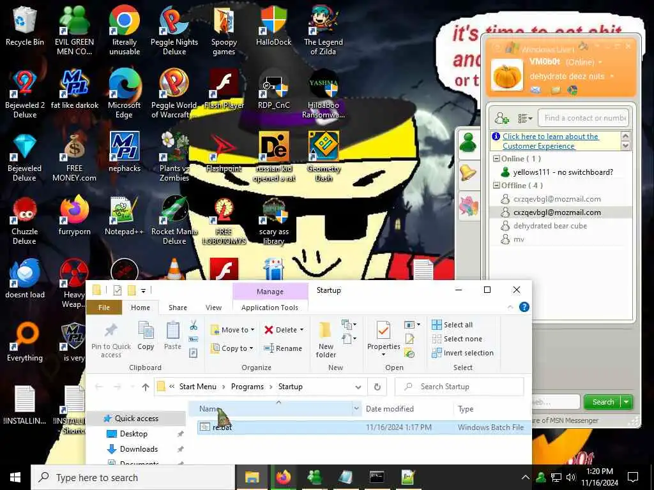Click Invert selection in the ribbon

[462, 353]
